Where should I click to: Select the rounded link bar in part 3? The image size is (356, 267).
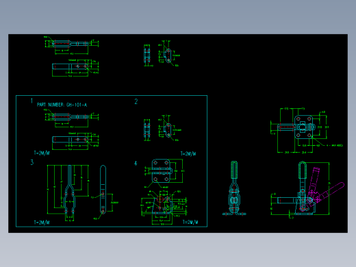103,190
